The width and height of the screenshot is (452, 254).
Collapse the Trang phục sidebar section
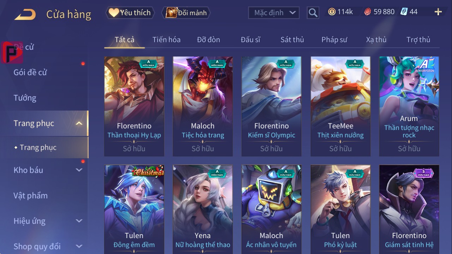tap(79, 123)
